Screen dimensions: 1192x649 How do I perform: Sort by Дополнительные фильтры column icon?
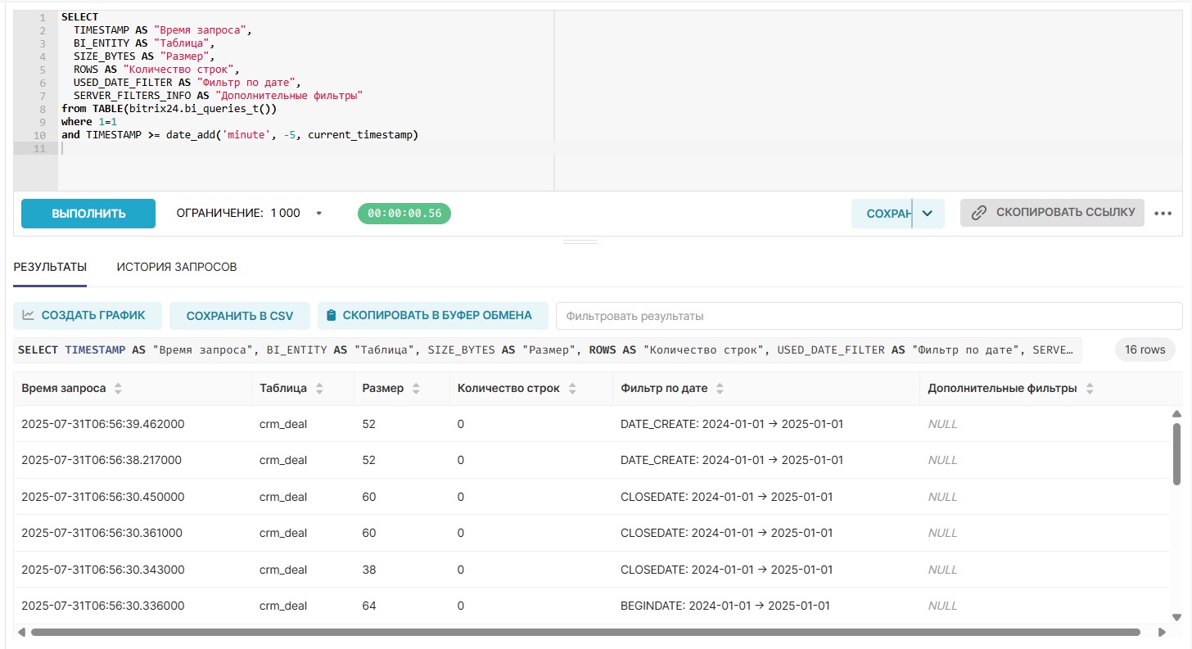pos(1090,389)
